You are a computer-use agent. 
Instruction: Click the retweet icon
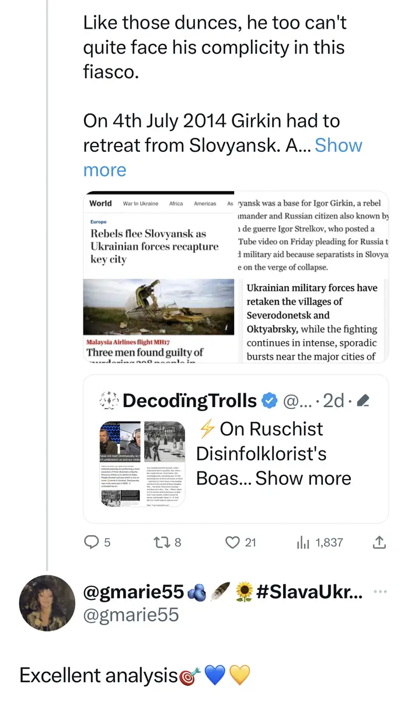pos(160,542)
